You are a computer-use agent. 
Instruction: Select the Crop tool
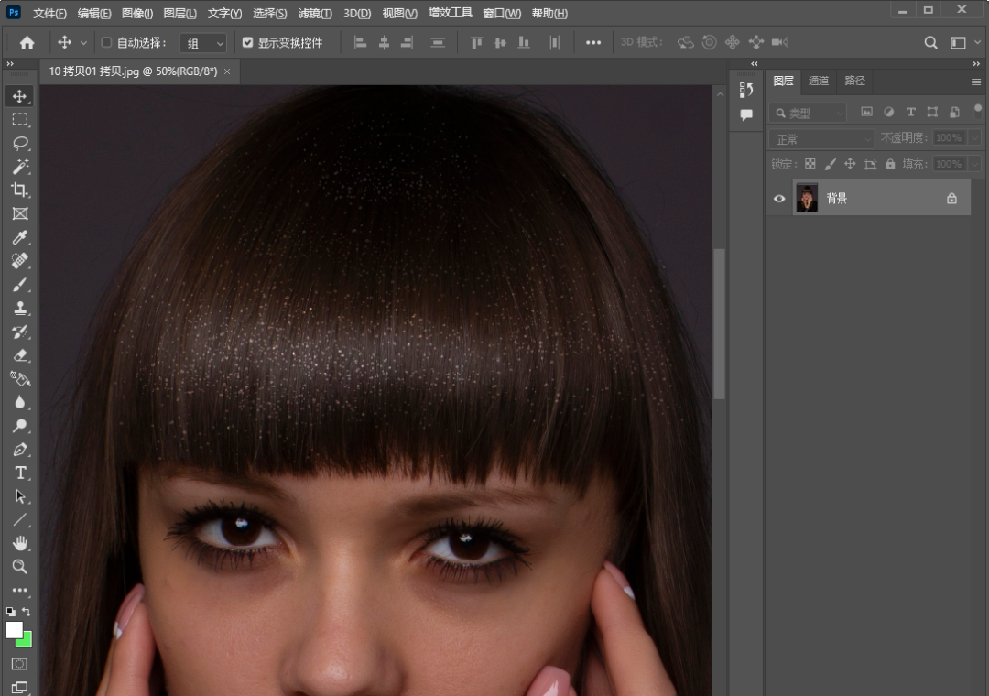point(20,190)
